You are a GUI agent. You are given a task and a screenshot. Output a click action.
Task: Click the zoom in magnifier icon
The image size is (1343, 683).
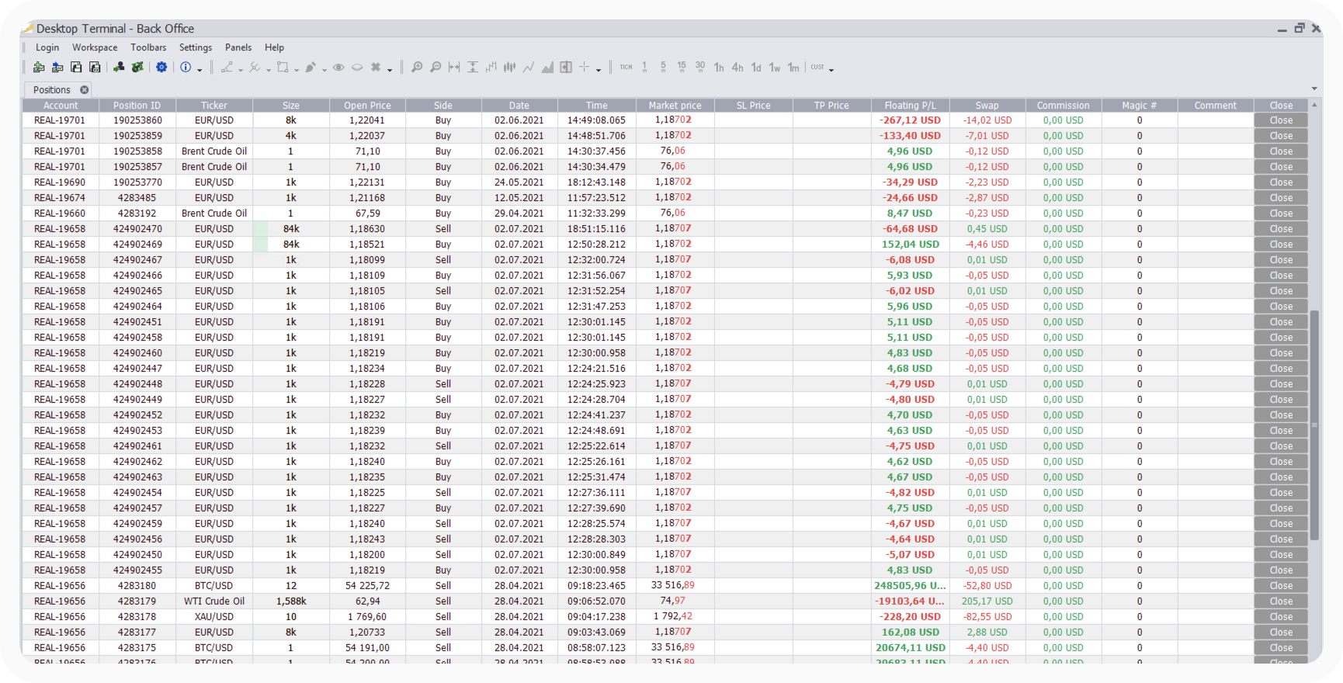point(417,68)
